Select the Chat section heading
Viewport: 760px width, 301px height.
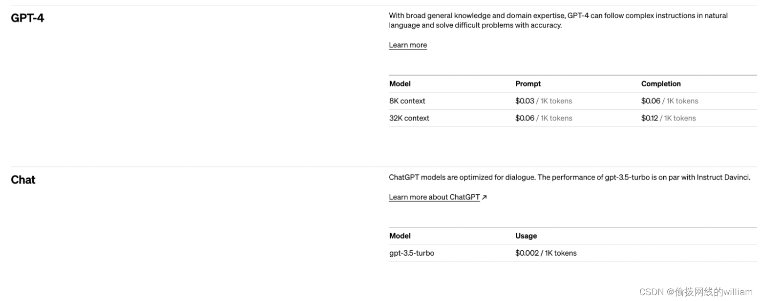(x=23, y=180)
